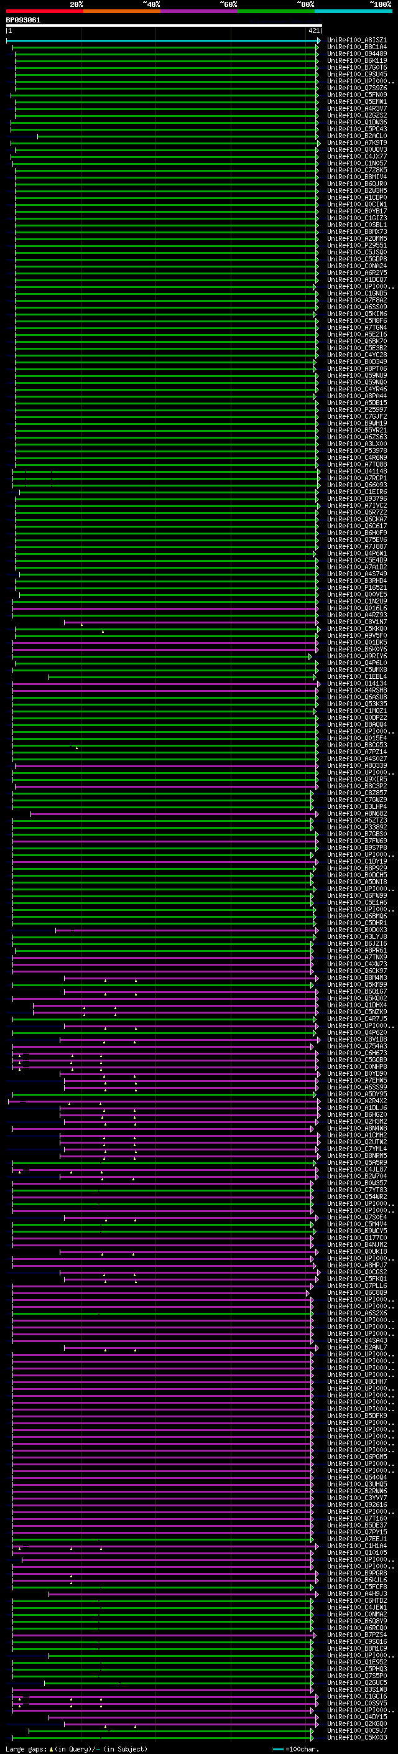Open hit UniRef100_C1H1A4
Screen dimensions: 398x1754
pos(356,1546)
